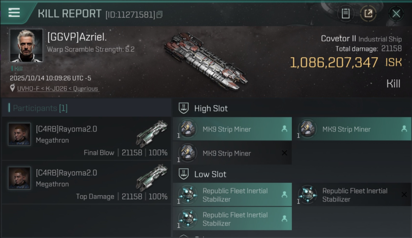
Task: Click Rayoma2.0's Top Damage portrait
Action: (19, 178)
